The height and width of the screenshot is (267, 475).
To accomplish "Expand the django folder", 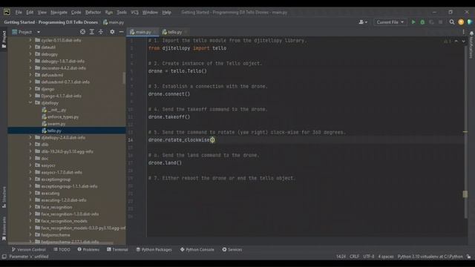I will (30, 89).
